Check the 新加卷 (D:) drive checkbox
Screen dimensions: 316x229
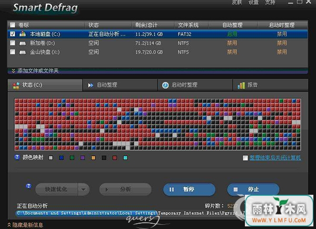coord(13,43)
